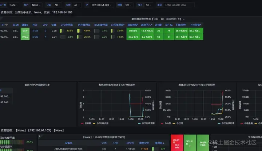This screenshot has height=151, width=262.
Task: Click the 14.8% partition usage cell
Action: click(117, 37)
